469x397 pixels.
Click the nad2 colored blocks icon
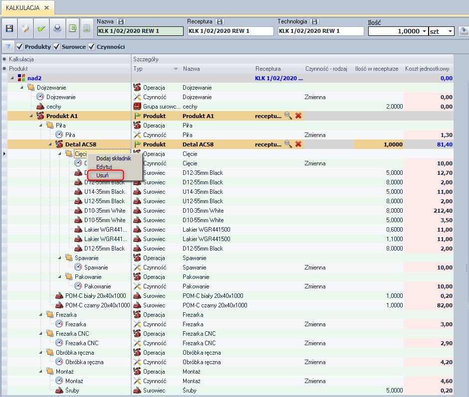(x=21, y=78)
